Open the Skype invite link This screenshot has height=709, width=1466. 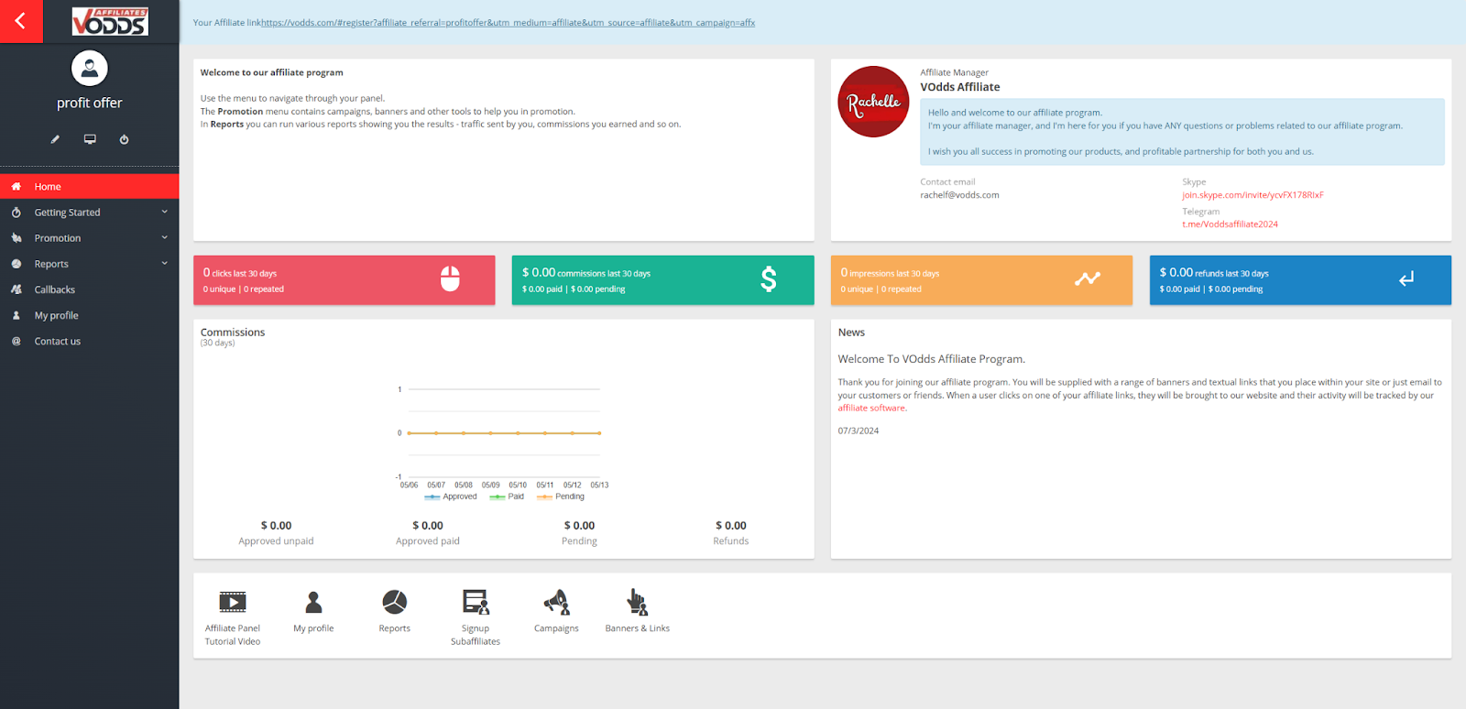point(1253,195)
